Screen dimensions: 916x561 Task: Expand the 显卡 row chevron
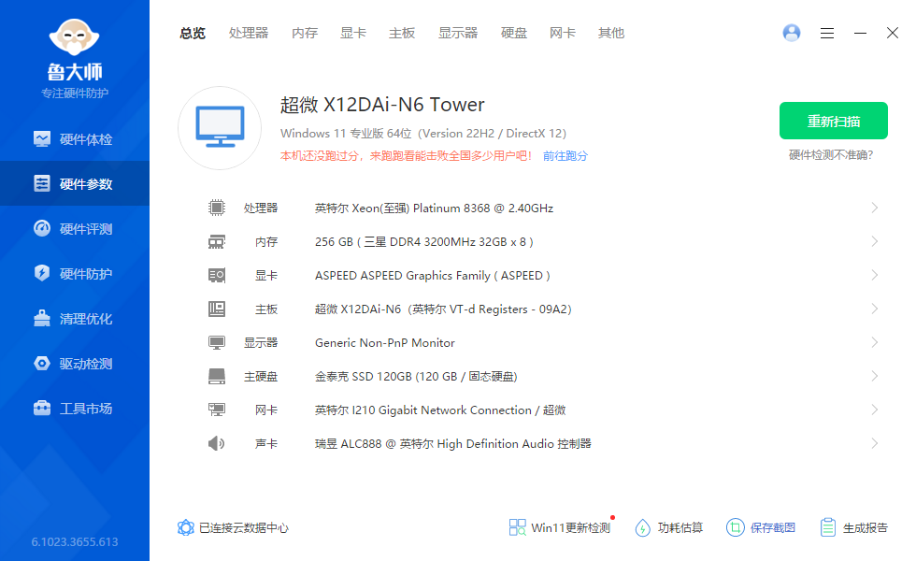click(x=874, y=275)
